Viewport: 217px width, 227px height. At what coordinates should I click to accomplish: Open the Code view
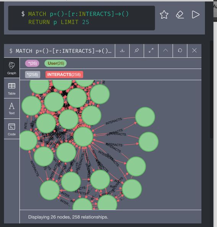click(x=12, y=129)
